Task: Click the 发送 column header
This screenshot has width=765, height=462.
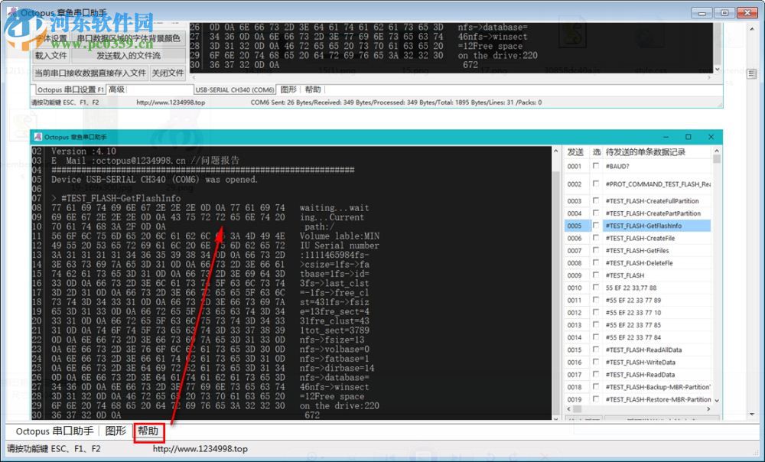Action: coord(576,152)
